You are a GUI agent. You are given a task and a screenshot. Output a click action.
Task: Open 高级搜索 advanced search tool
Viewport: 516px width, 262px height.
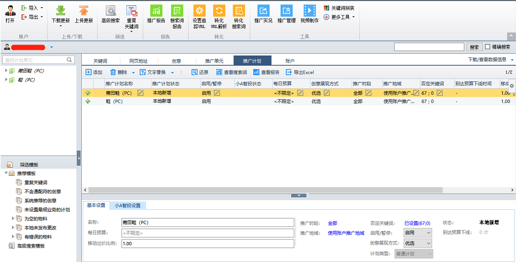pos(111,11)
